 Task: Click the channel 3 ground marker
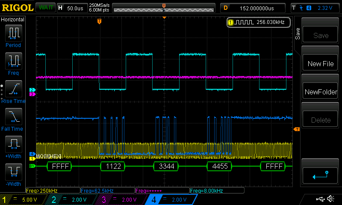(x=32, y=94)
